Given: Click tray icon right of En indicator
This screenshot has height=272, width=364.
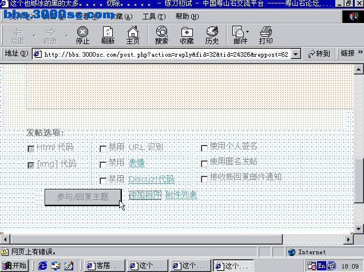Looking at the screenshot, I should pyautogui.click(x=331, y=266).
